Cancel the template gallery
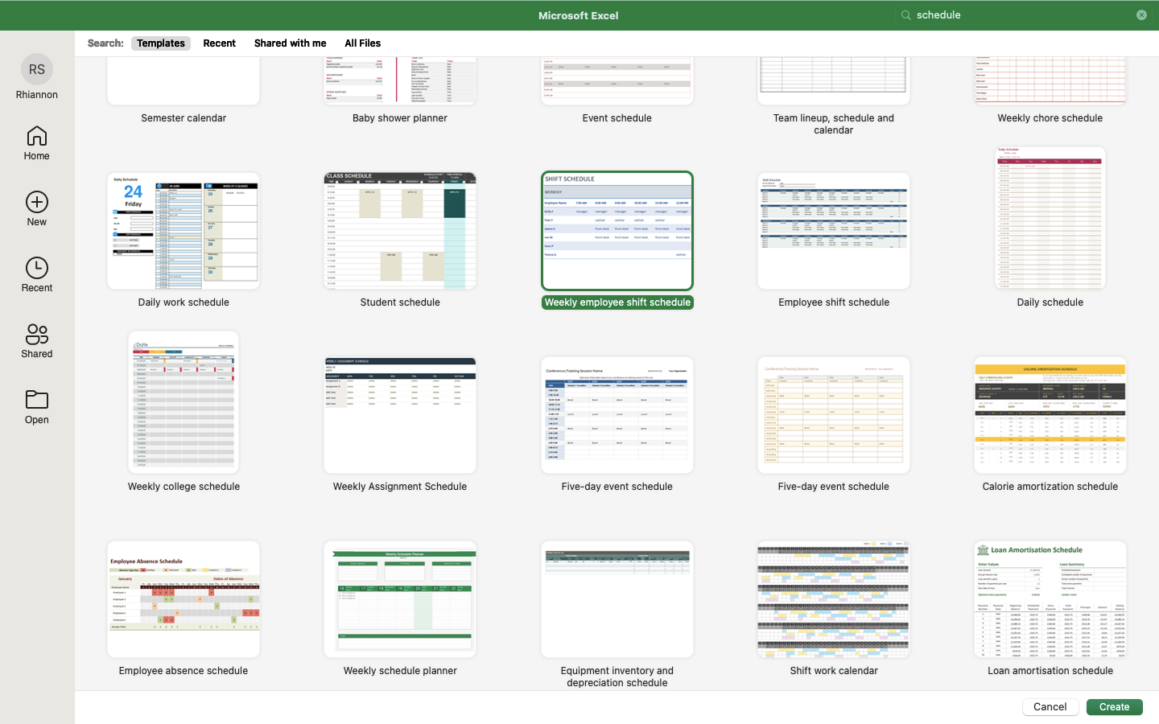 (x=1050, y=706)
